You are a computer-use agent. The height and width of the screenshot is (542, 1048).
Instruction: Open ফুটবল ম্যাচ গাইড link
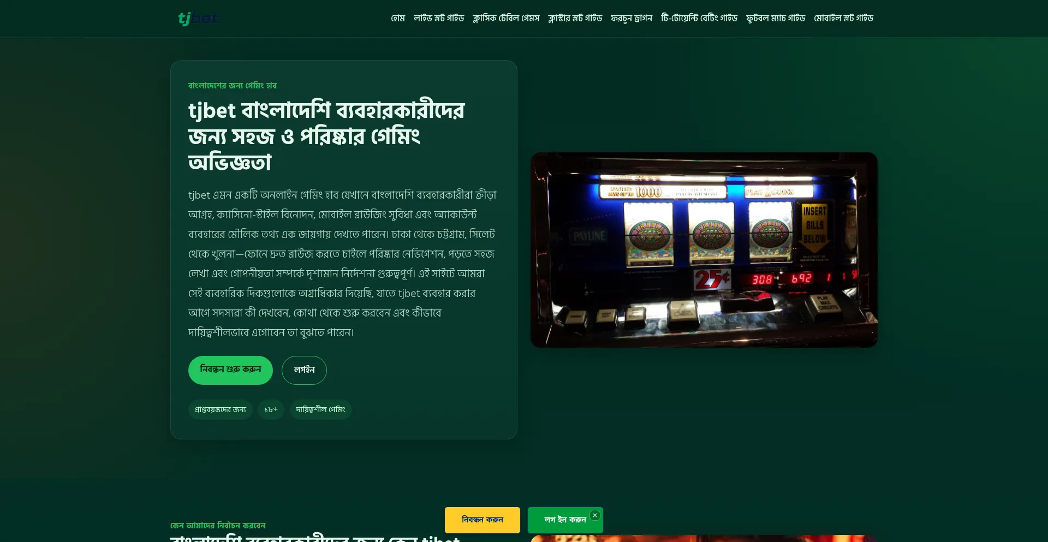(776, 19)
